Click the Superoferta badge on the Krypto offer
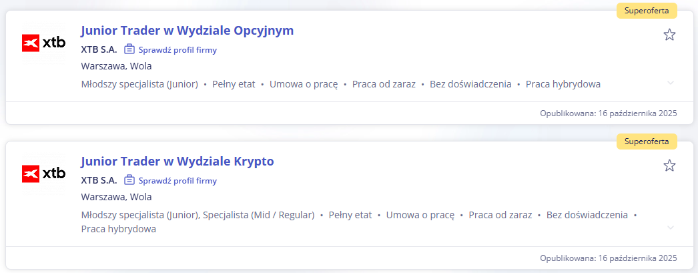698x273 pixels. pyautogui.click(x=647, y=142)
